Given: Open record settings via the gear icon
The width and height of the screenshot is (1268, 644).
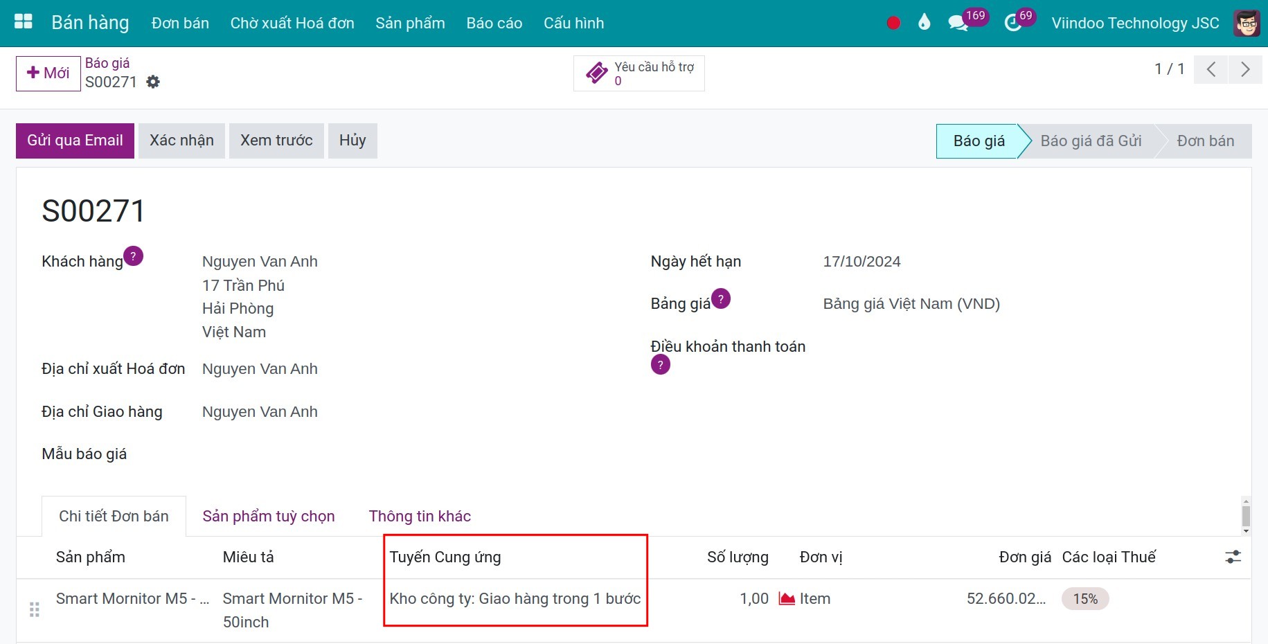Looking at the screenshot, I should click(x=153, y=82).
